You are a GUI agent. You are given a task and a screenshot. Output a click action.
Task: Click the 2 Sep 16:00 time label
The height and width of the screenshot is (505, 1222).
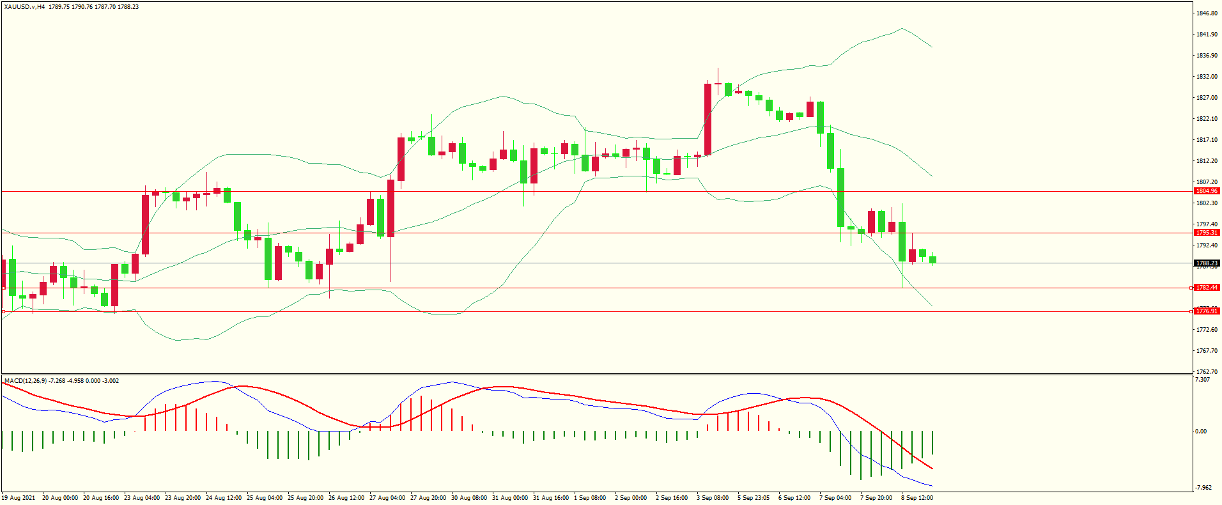click(672, 498)
